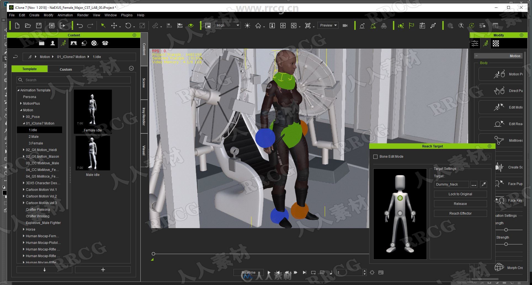
Task: Click the Release button
Action: coord(460,204)
